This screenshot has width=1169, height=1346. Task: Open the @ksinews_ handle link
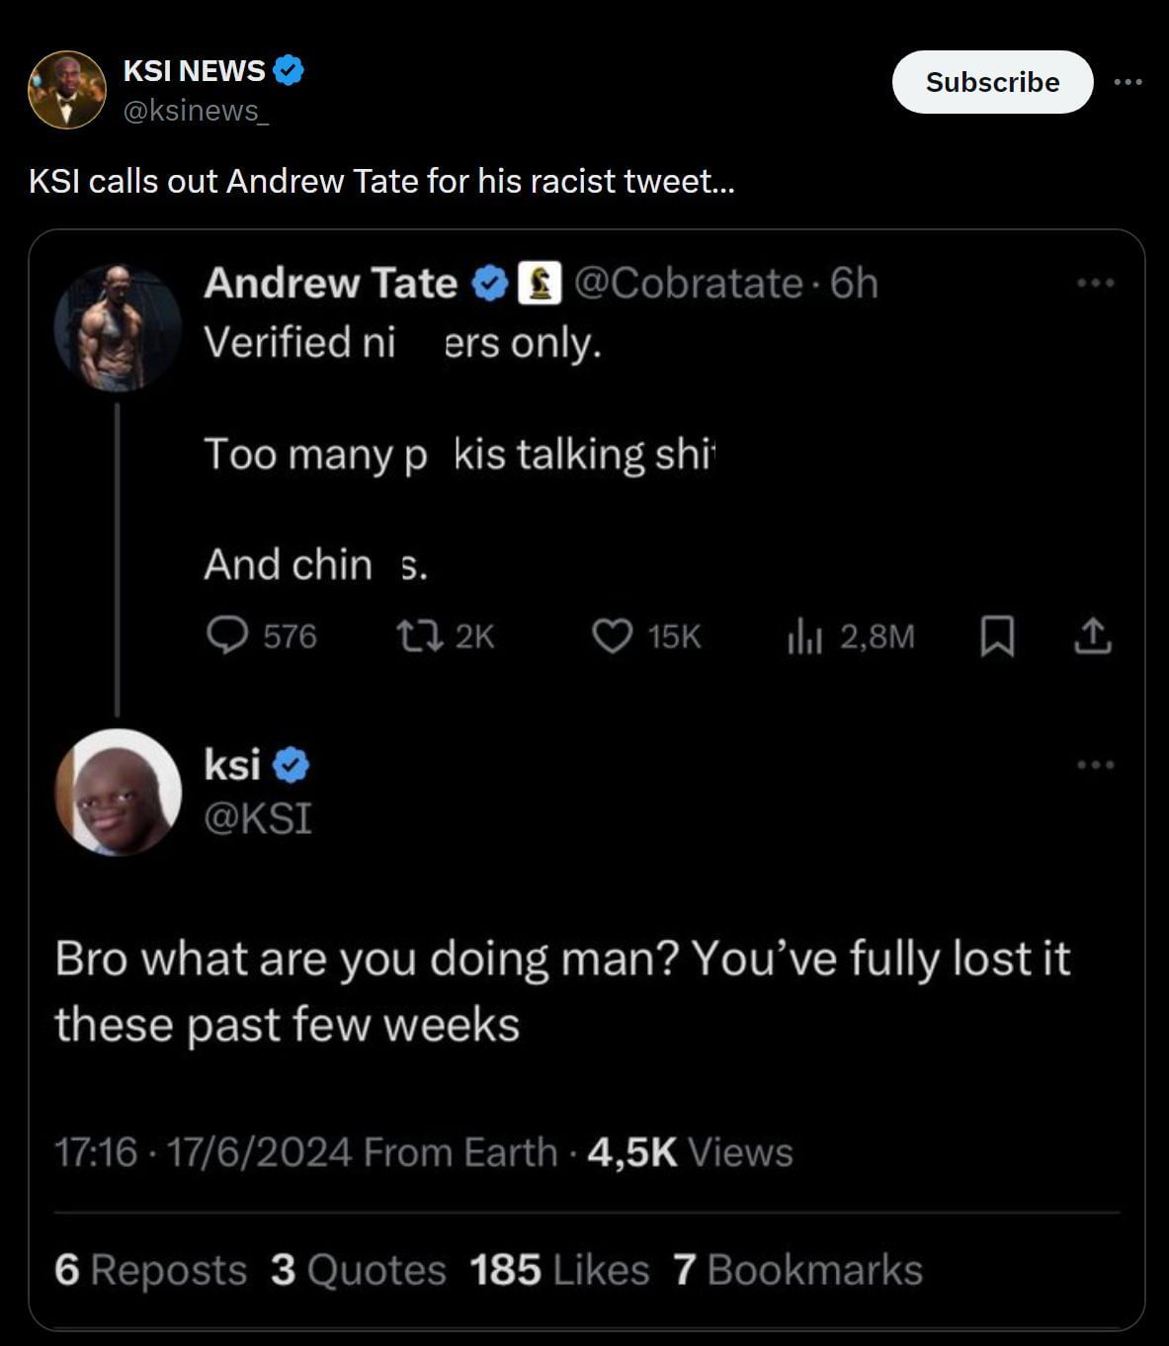[x=196, y=111]
